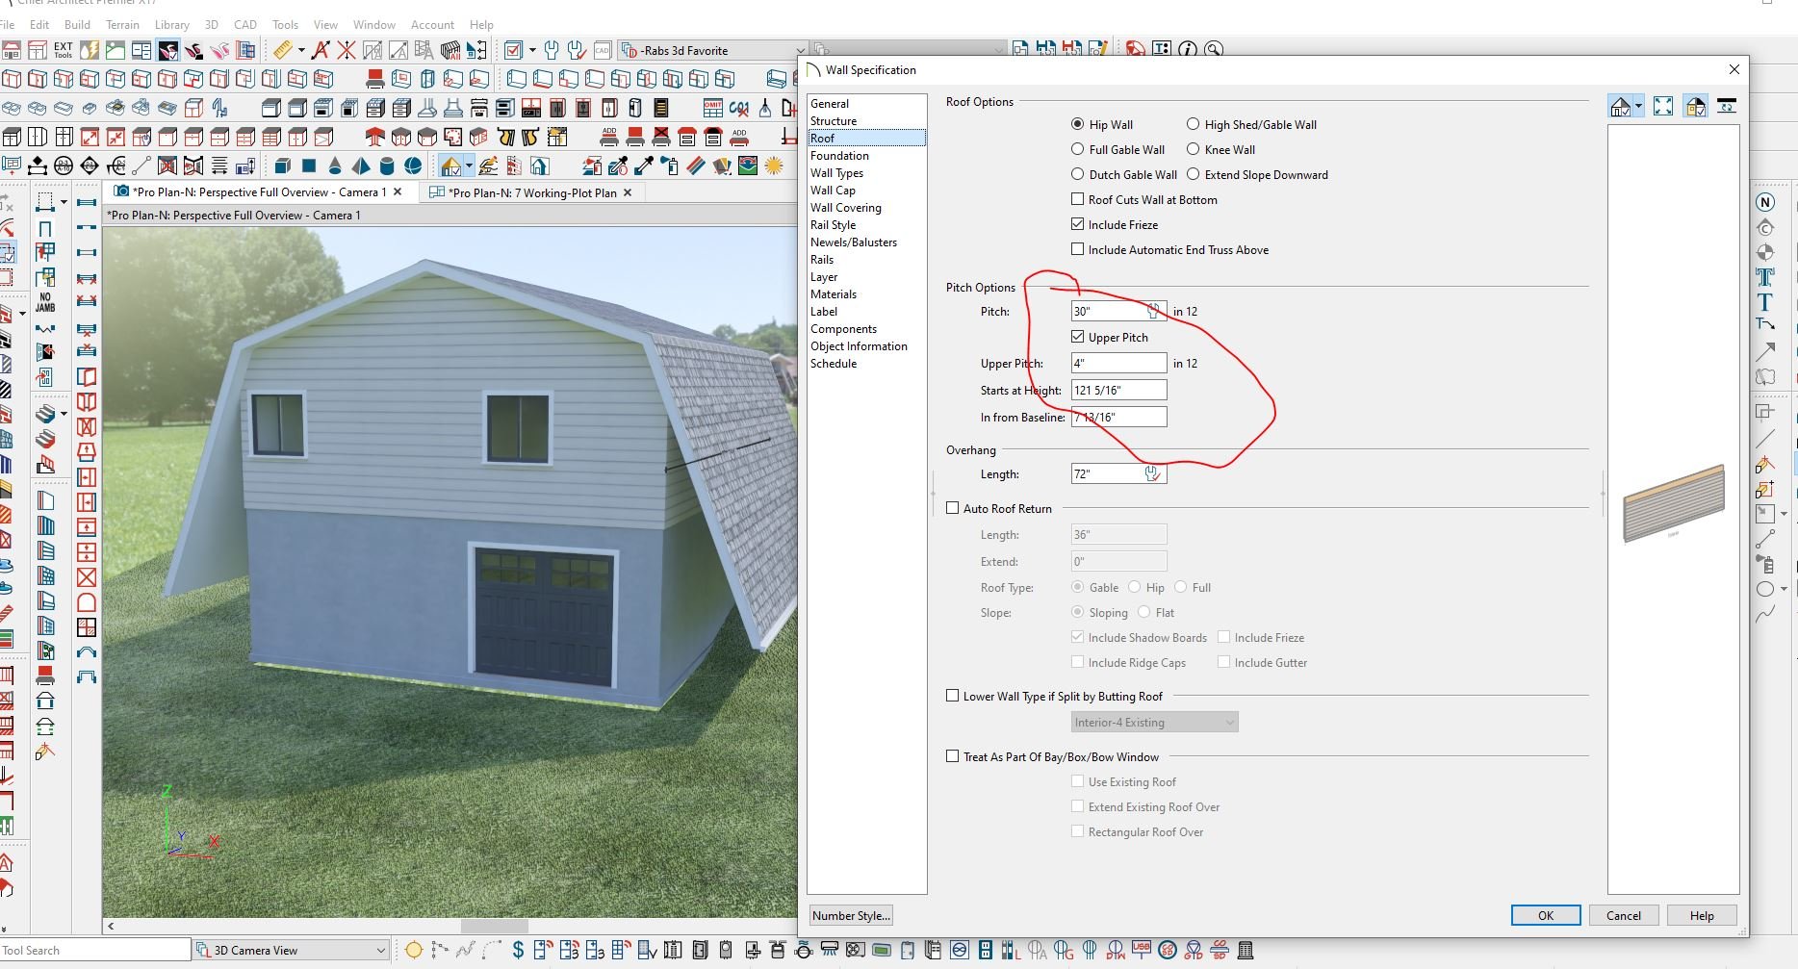Click the Text tool in right toolbar
Screen dimensions: 1798x969
pyautogui.click(x=1764, y=302)
